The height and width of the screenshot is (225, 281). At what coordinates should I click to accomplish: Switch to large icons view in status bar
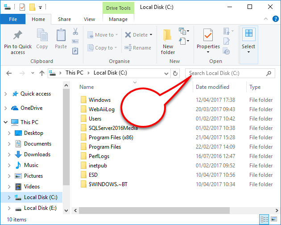[274, 219]
